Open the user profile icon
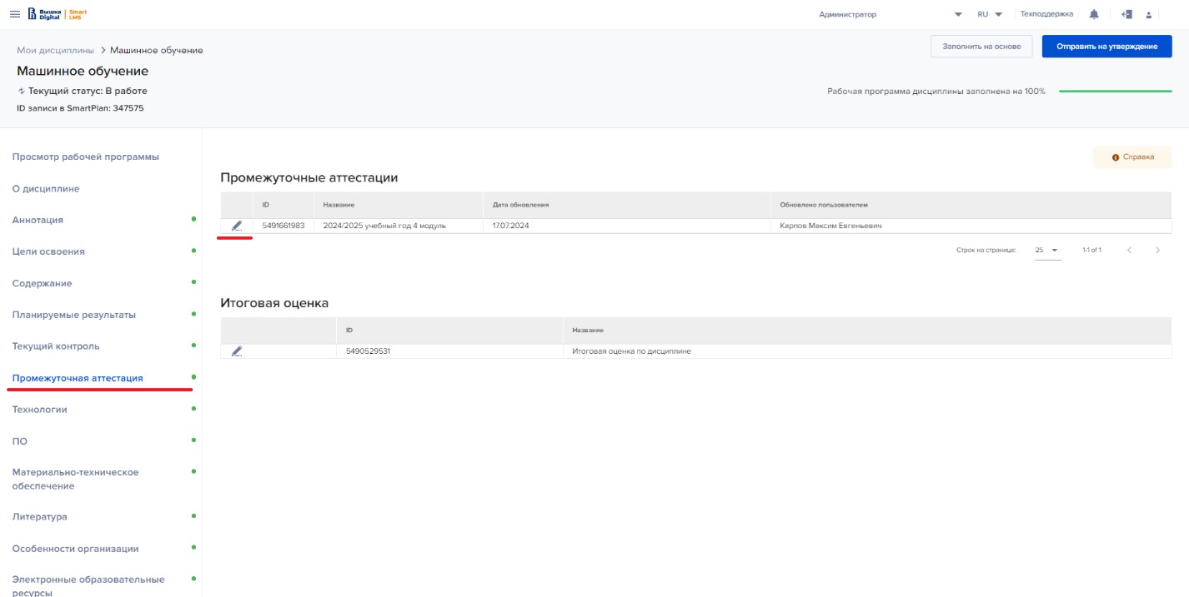 1149,15
